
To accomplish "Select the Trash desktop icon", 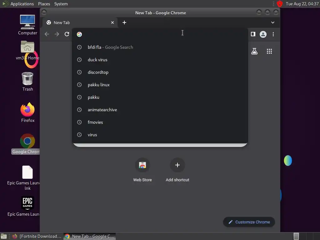I will (27, 82).
